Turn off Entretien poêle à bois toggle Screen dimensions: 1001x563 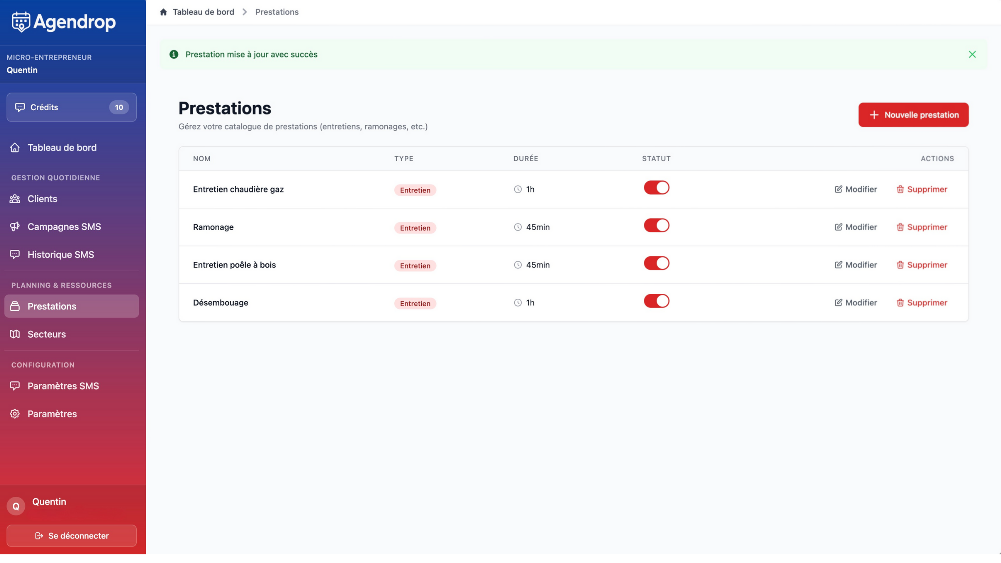656,263
